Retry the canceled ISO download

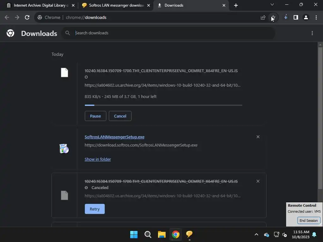pos(95,209)
